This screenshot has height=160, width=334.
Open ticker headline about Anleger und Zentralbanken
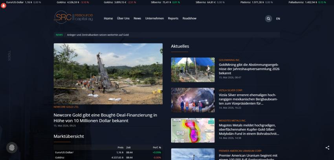pyautogui.click(x=98, y=35)
